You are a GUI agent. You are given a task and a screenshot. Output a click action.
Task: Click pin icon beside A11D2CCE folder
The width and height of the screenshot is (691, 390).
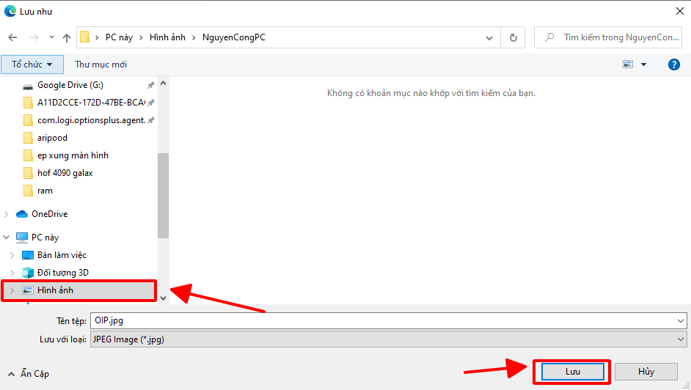[x=150, y=103]
